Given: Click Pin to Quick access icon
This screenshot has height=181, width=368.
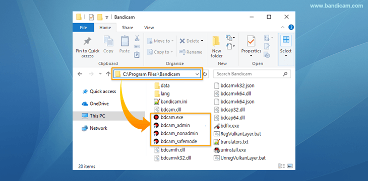Looking at the screenshot, I should pyautogui.click(x=87, y=41).
